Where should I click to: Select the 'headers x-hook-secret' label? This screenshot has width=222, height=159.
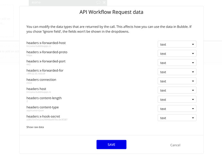click(43, 116)
